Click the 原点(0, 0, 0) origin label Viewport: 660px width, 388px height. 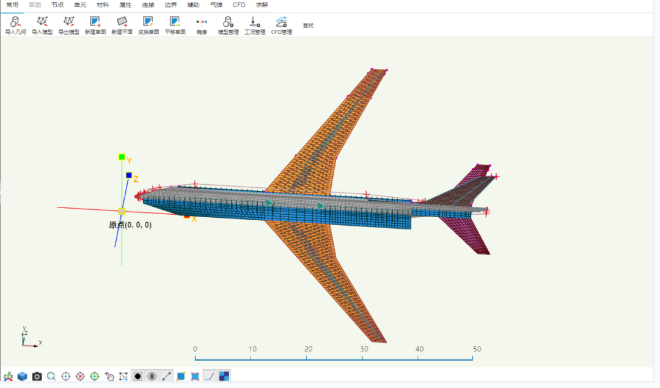pyautogui.click(x=131, y=225)
